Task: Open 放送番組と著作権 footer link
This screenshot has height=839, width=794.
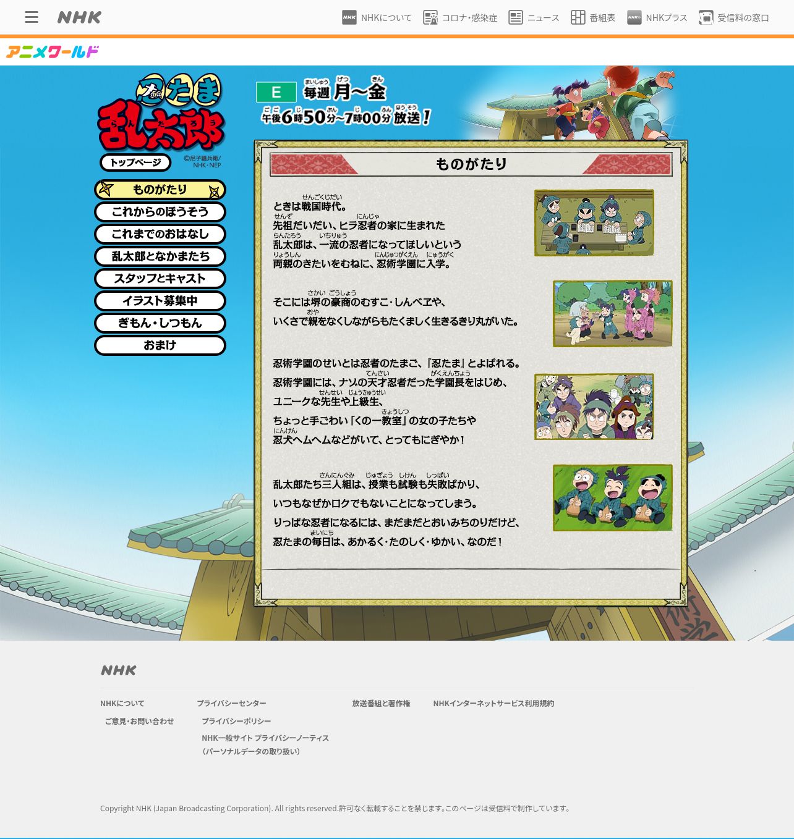Action: click(x=381, y=703)
